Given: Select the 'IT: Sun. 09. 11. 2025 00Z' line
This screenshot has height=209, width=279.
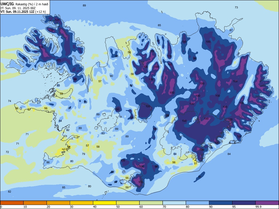Looking at the screenshot, I should point(18,8).
